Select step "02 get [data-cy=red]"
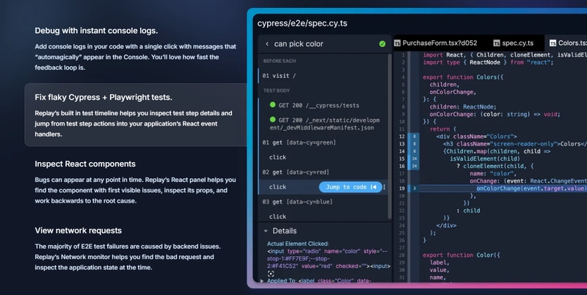The height and width of the screenshot is (295, 587). 324,172
